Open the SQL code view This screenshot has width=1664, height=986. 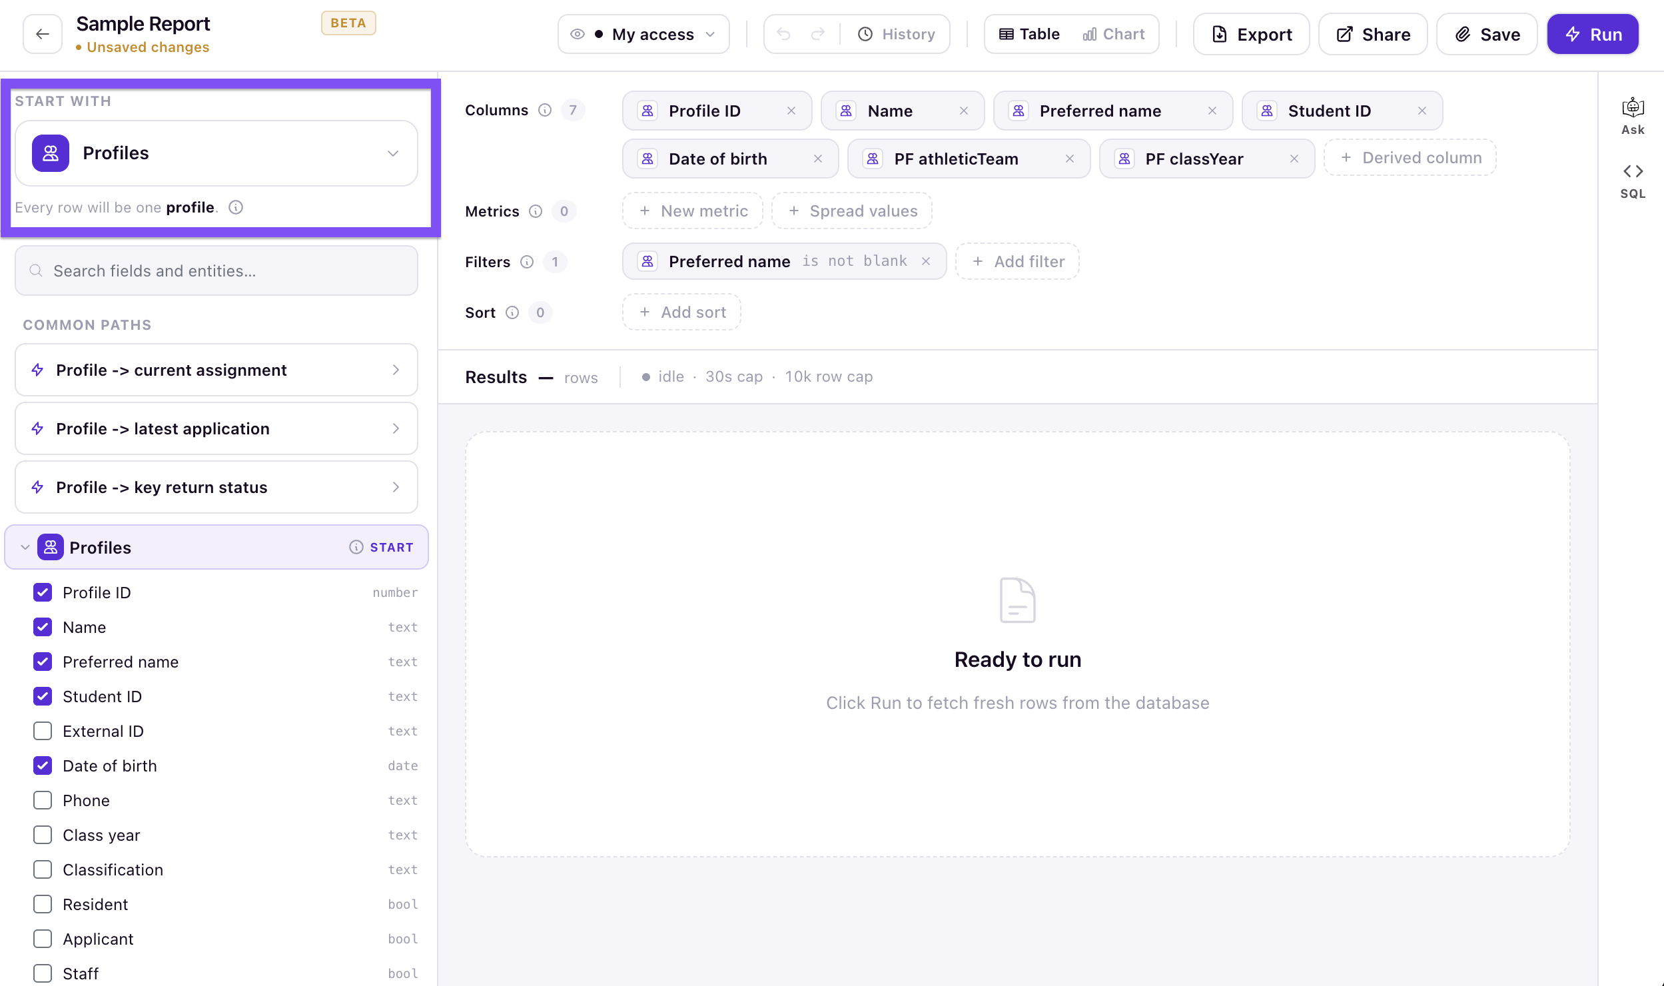coord(1633,181)
